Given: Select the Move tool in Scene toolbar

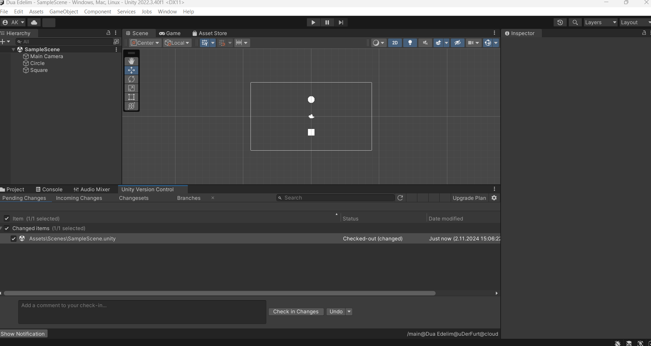Looking at the screenshot, I should [x=131, y=70].
